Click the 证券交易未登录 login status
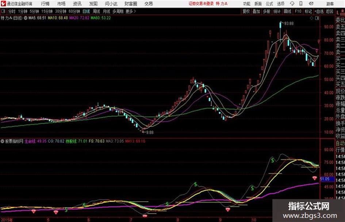Image resolution: width=345 pixels, height=222 pixels. point(201,4)
